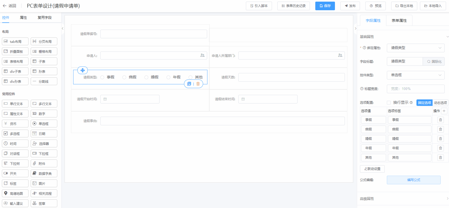Viewport: 449px width, 208px height.
Task: Switch to the 表单属性 tab
Action: pos(399,20)
